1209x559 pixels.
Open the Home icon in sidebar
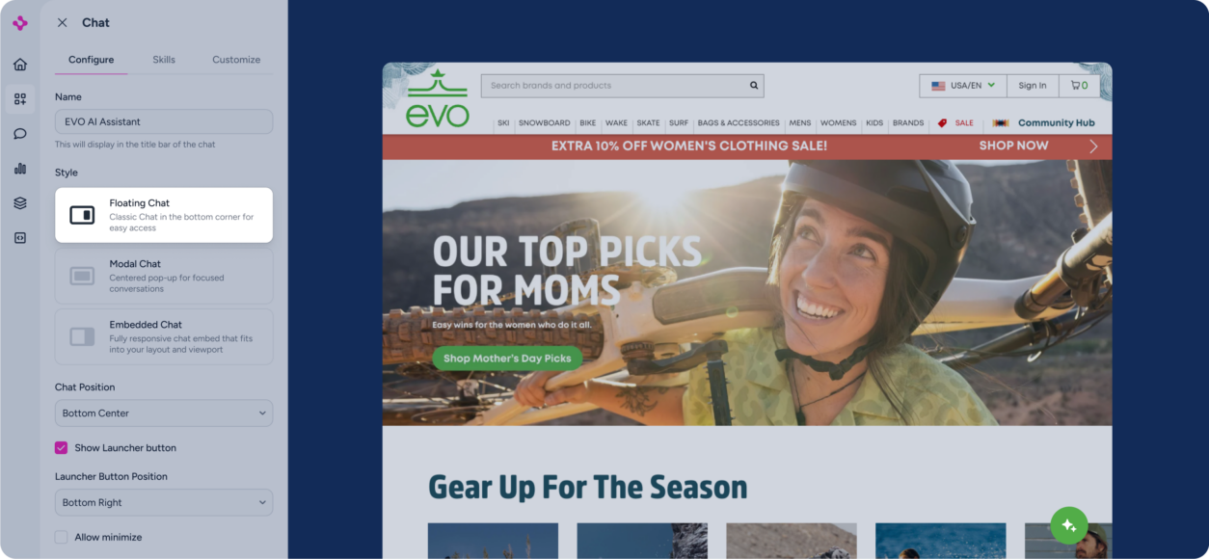20,65
